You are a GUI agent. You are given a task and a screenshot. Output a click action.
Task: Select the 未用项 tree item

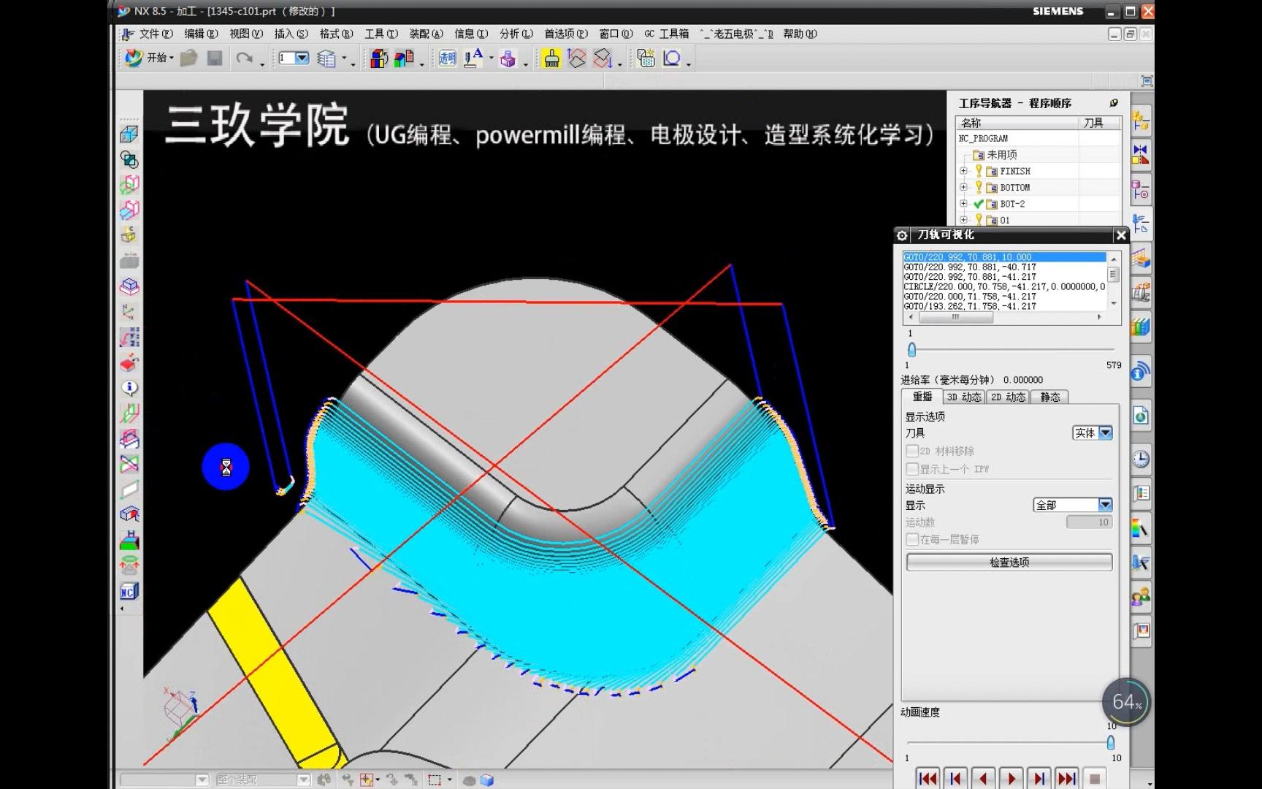click(x=1001, y=155)
